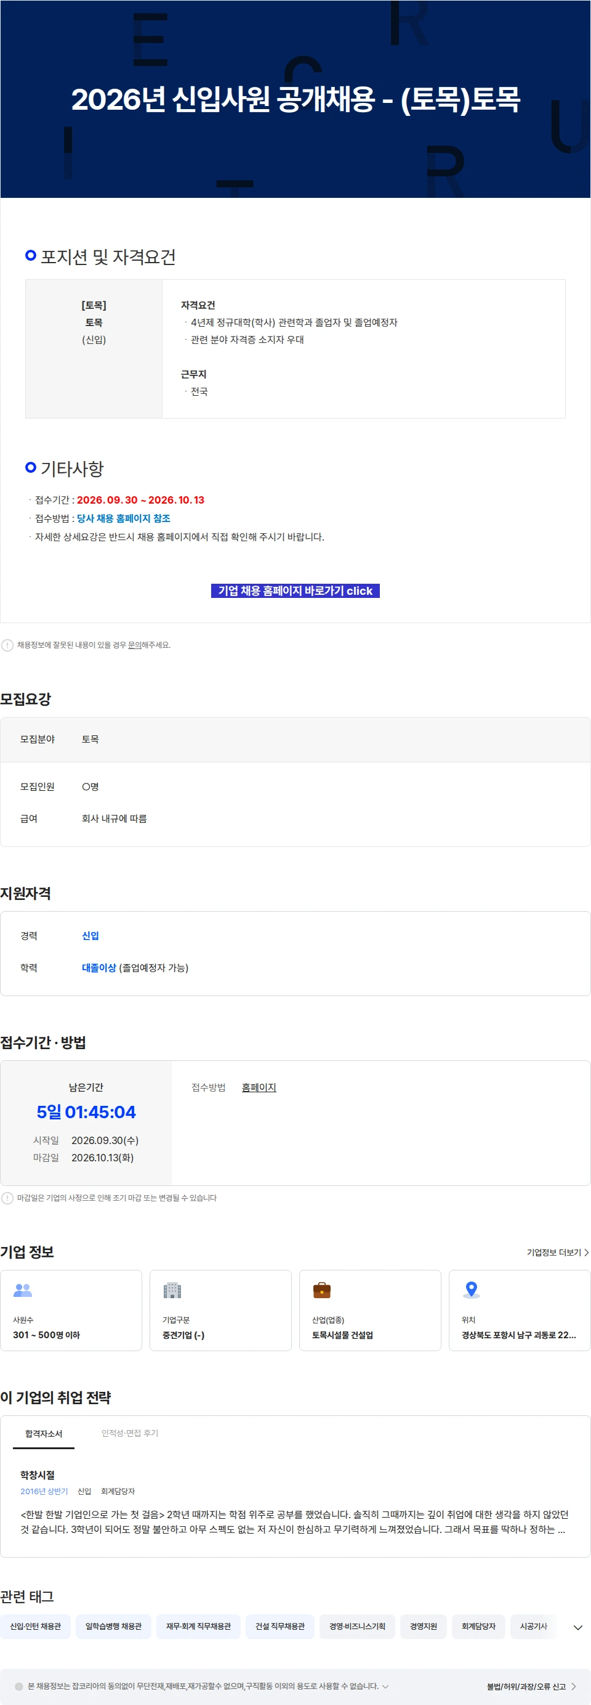591x1705 pixels.
Task: Click the 신입·인턴 채용관 tag
Action: pyautogui.click(x=36, y=1626)
